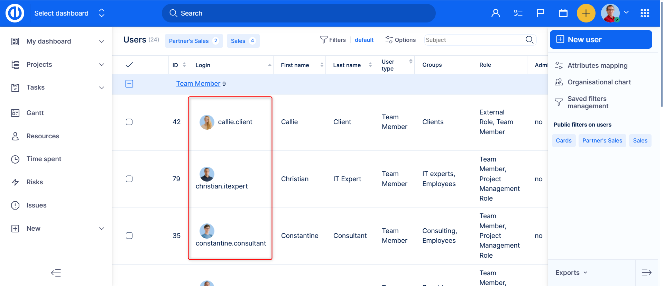Click the search magnifier in Subject field
Viewport: 664px width, 286px height.
click(x=529, y=40)
